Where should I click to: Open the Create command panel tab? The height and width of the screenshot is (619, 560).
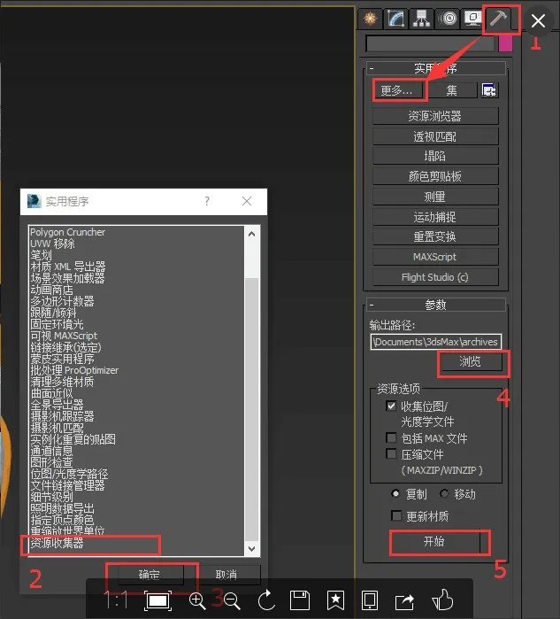click(x=370, y=19)
